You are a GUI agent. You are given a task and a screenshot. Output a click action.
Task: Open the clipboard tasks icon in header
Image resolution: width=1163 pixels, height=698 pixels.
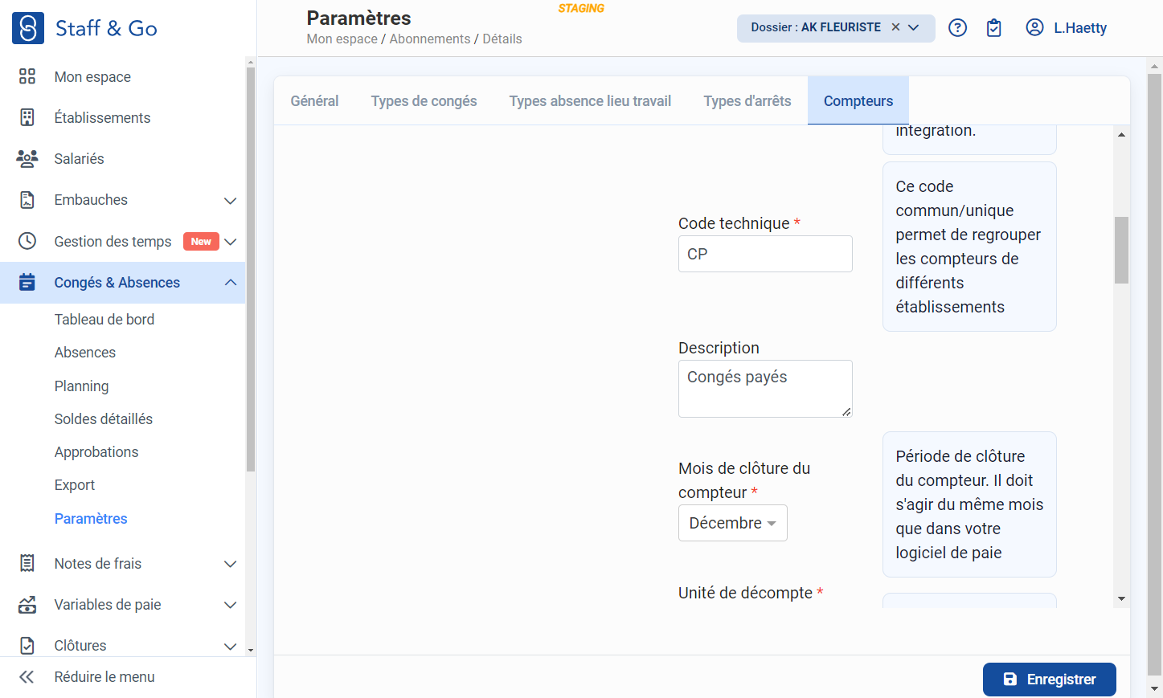(994, 28)
